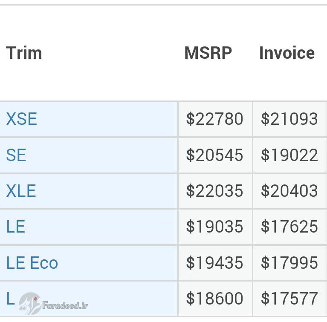The width and height of the screenshot is (327, 322).
Task: Open the L trim link
Action: [x=10, y=298]
